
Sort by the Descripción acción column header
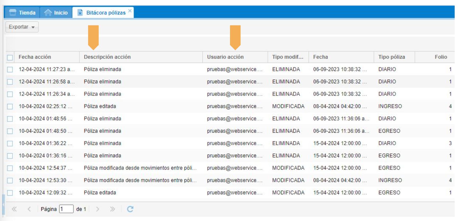pos(107,57)
